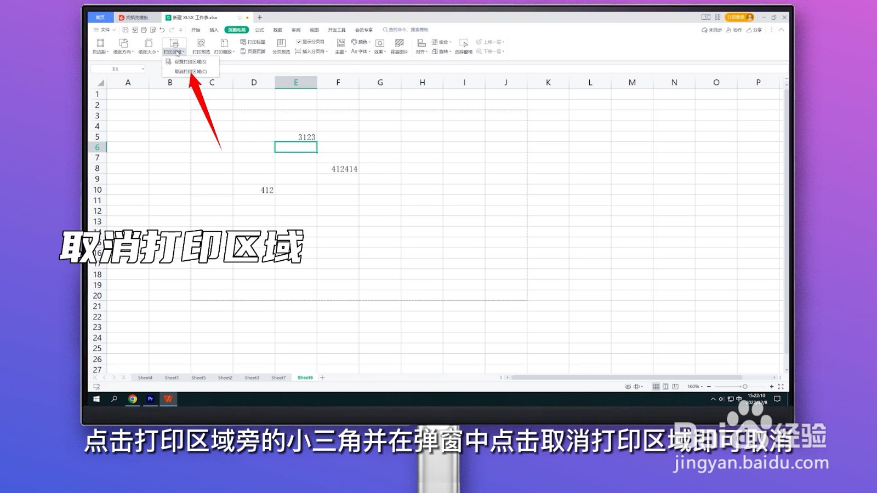
Task: Switch to the 开发工具 ribbon tab
Action: pyautogui.click(x=337, y=30)
